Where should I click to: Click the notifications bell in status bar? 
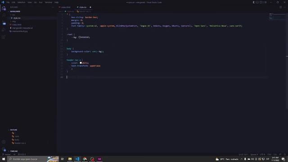(284, 154)
